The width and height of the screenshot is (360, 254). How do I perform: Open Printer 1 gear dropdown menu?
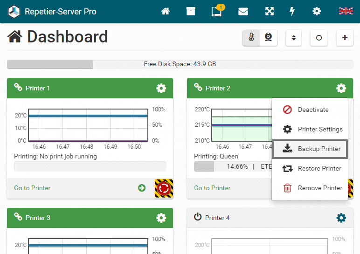point(161,89)
